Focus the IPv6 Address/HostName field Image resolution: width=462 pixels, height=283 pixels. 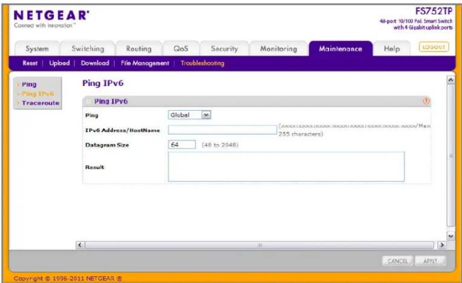pos(222,129)
